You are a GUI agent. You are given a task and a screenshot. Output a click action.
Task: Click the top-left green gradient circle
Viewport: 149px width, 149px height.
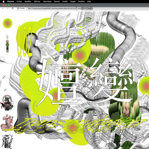tap(7, 23)
